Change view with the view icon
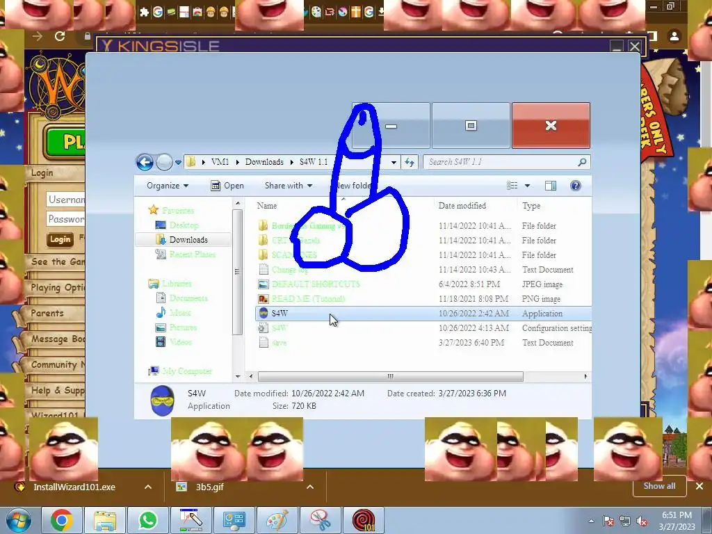This screenshot has width=712, height=534. point(512,185)
